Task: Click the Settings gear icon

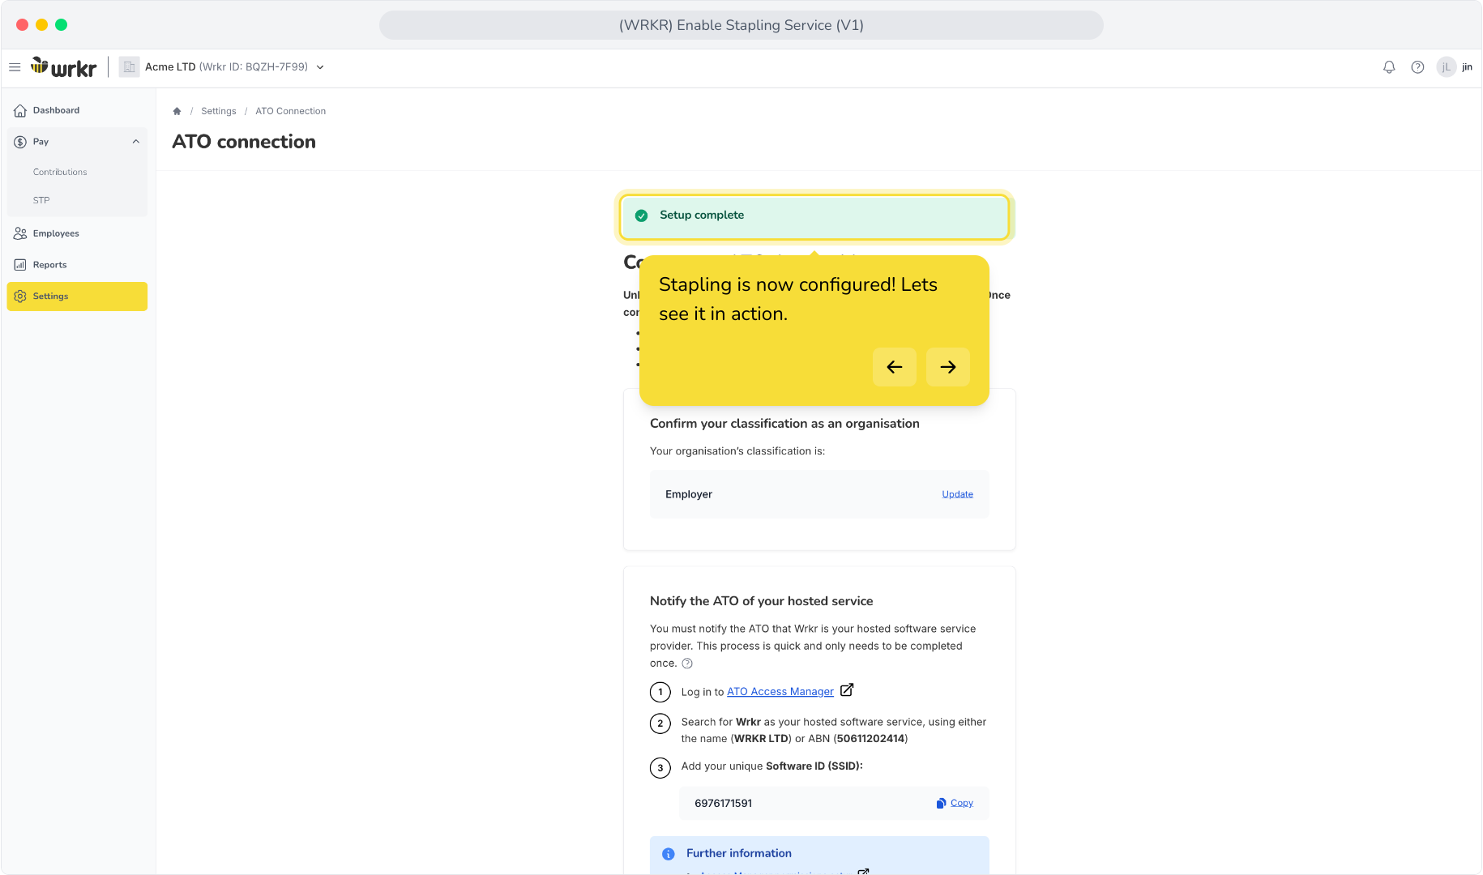Action: [20, 297]
